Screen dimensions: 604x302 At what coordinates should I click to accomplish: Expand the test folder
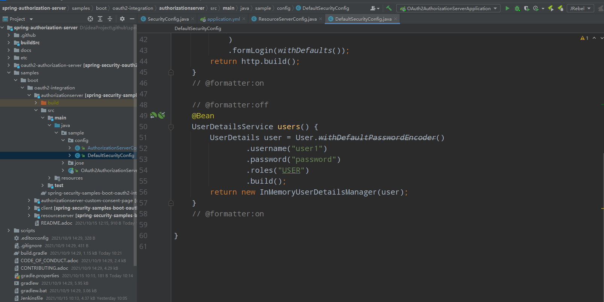pos(43,186)
